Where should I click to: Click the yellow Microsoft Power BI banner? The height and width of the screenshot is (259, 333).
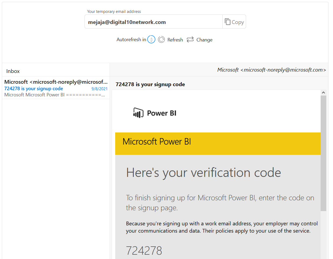pos(218,143)
